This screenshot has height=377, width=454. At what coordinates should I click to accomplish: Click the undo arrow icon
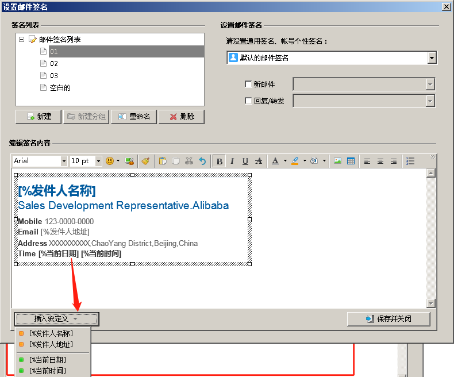202,161
